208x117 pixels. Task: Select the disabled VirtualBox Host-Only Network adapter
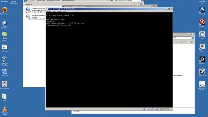35,17
